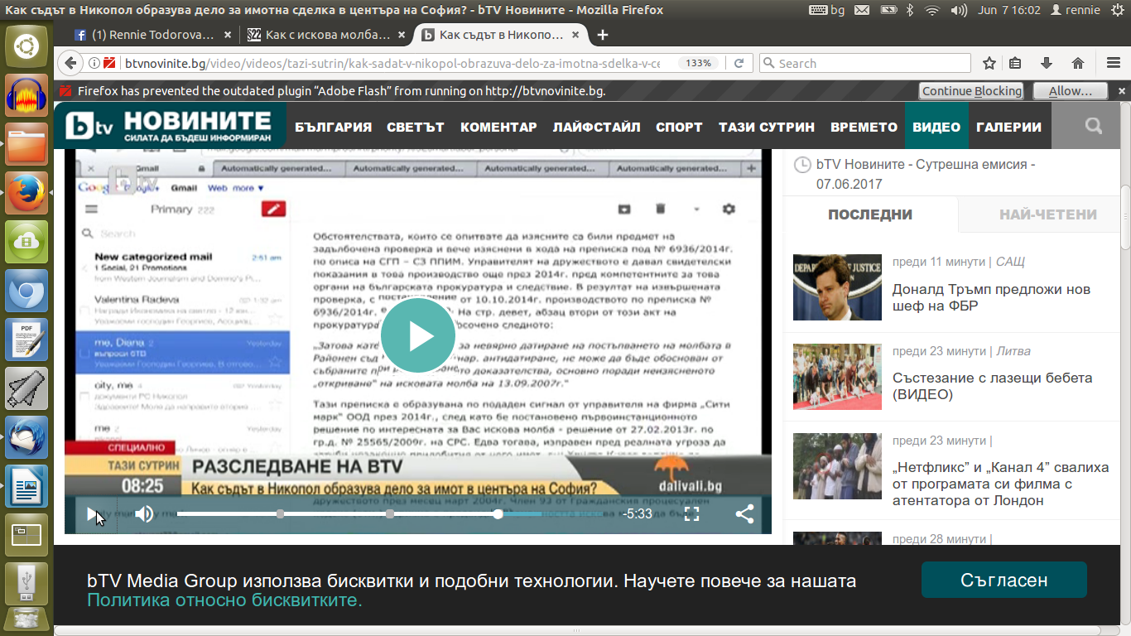This screenshot has height=636, width=1131.
Task: Open the БЪЛГАРИЯ menu section
Action: (334, 127)
